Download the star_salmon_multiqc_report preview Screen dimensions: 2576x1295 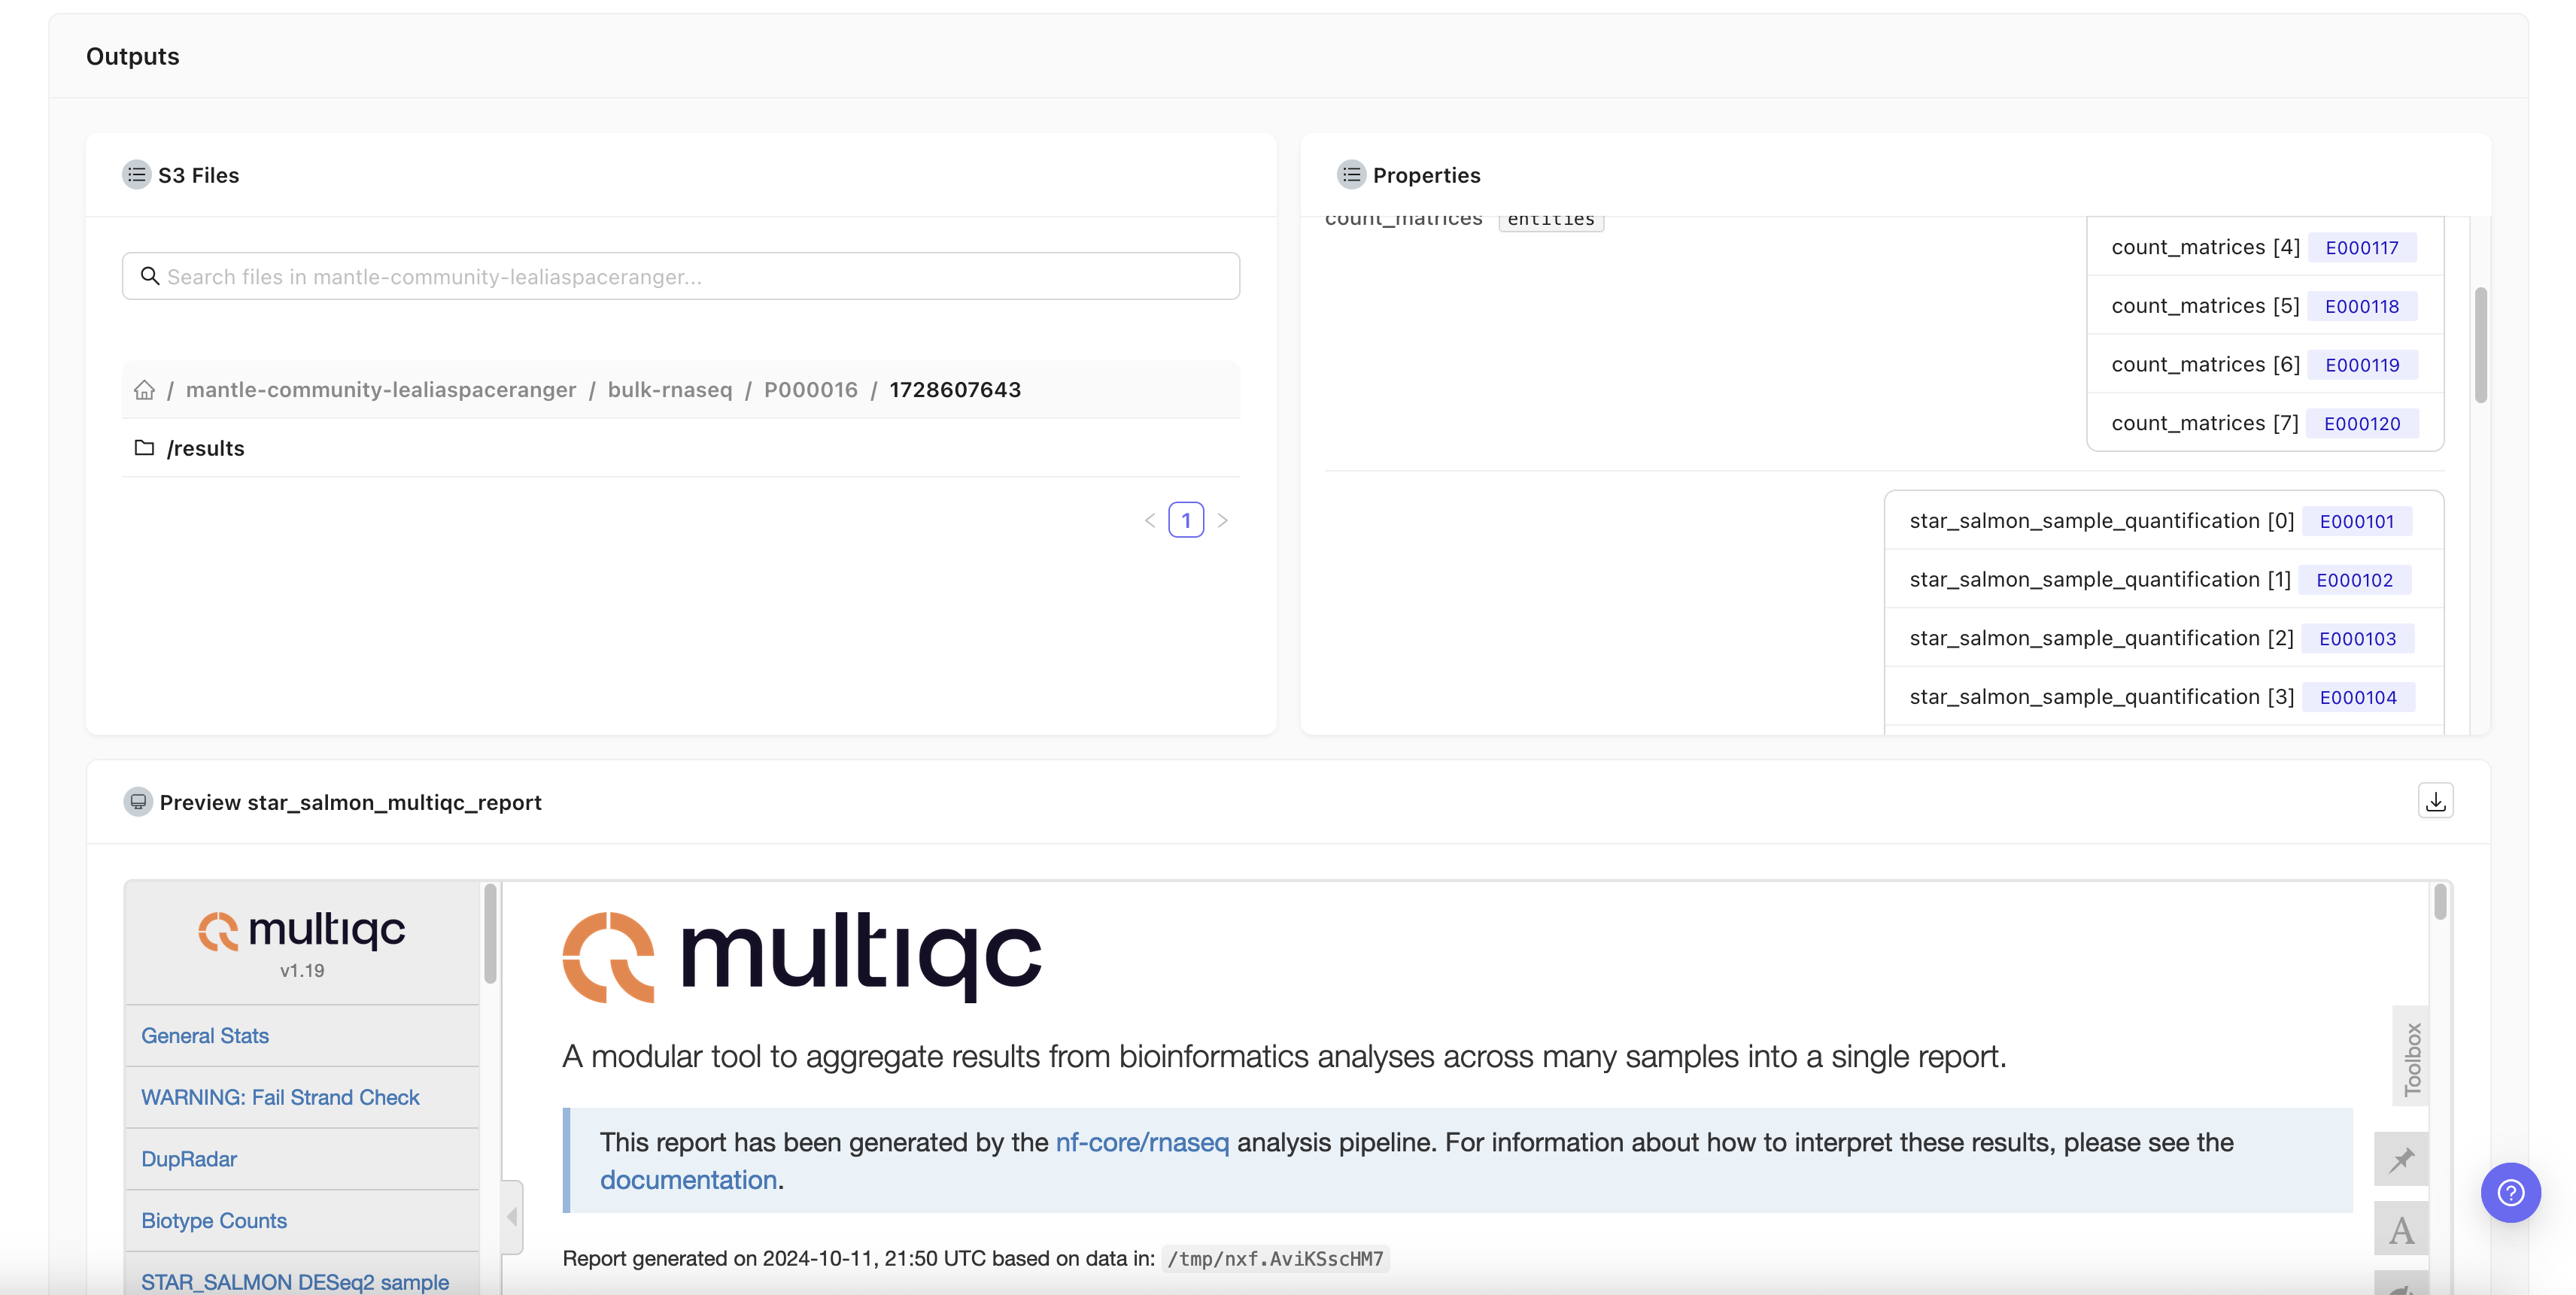coord(2435,802)
